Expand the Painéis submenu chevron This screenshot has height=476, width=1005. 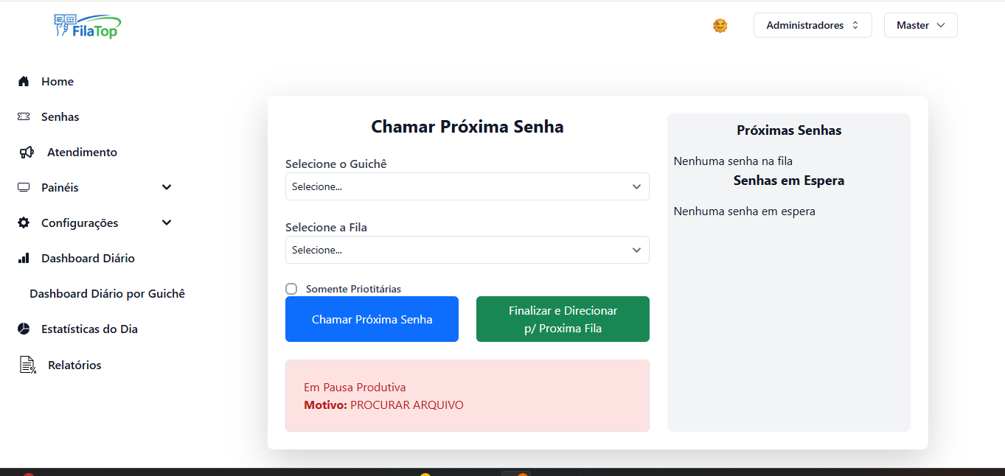(x=167, y=188)
